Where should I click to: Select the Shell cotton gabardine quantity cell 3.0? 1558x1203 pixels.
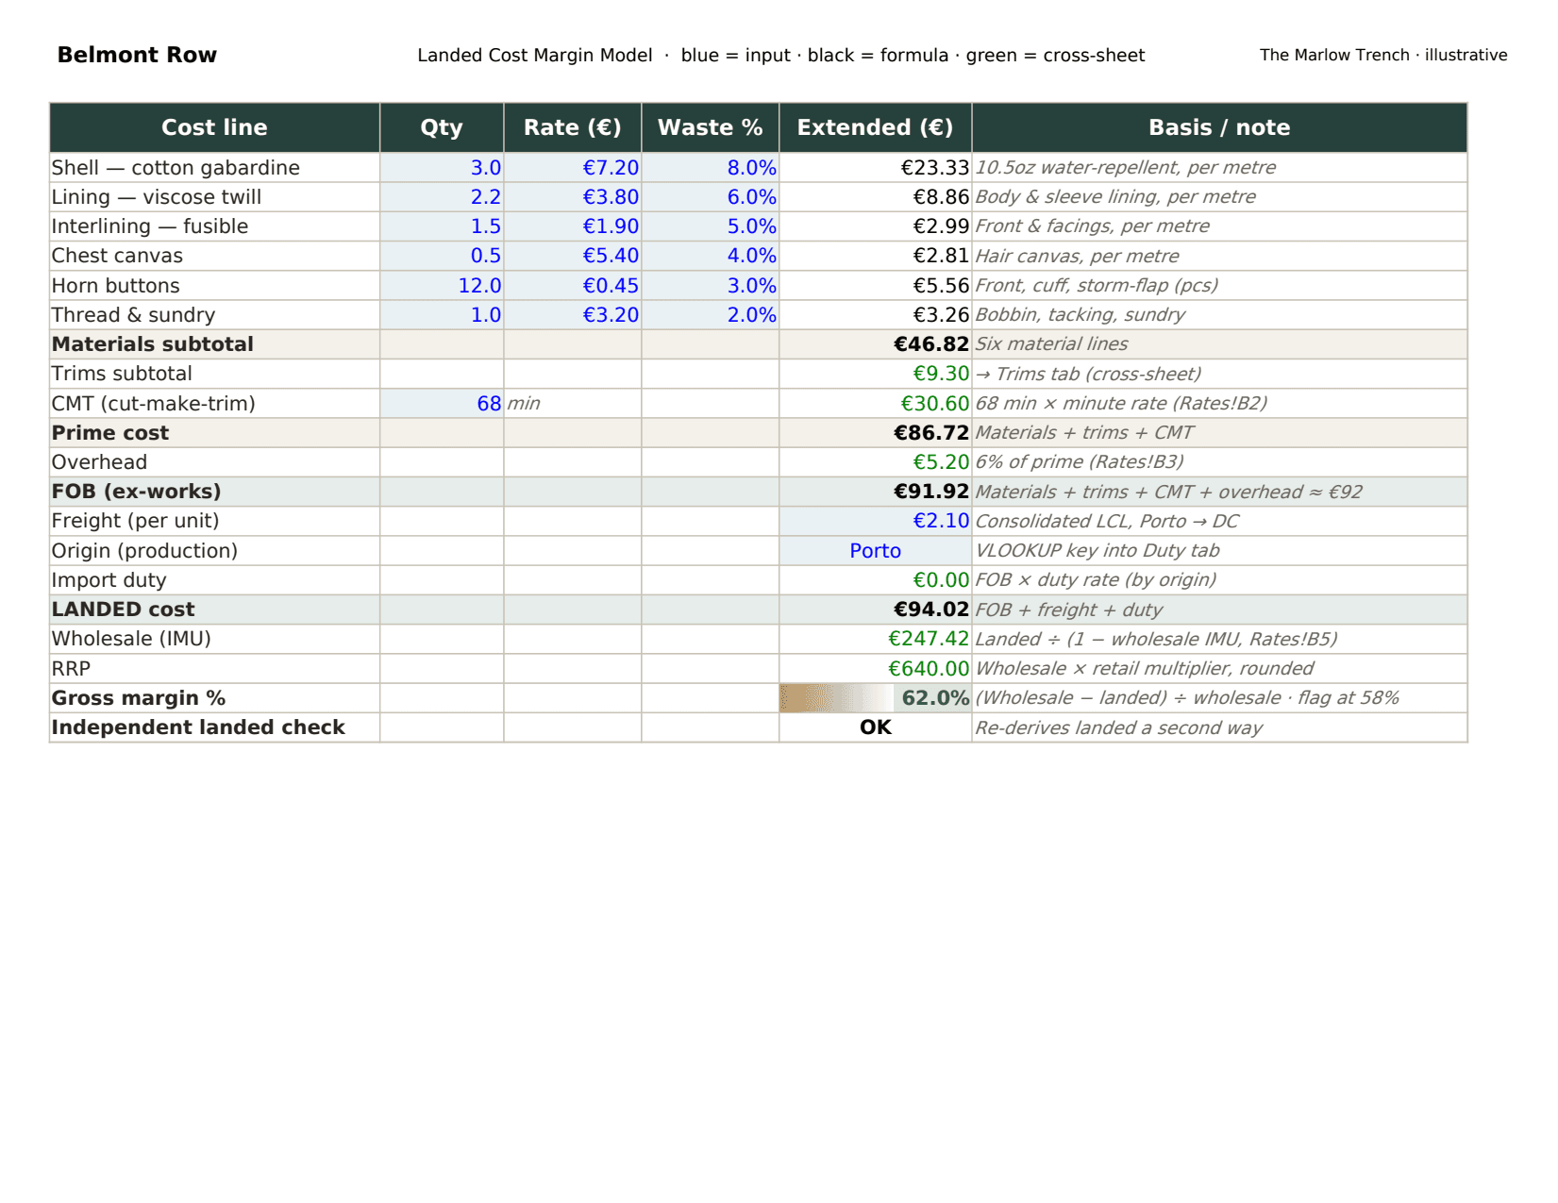(x=442, y=168)
